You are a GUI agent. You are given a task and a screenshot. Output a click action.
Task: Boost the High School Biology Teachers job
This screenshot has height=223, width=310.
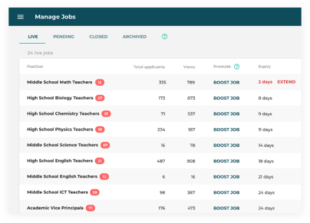click(x=226, y=98)
